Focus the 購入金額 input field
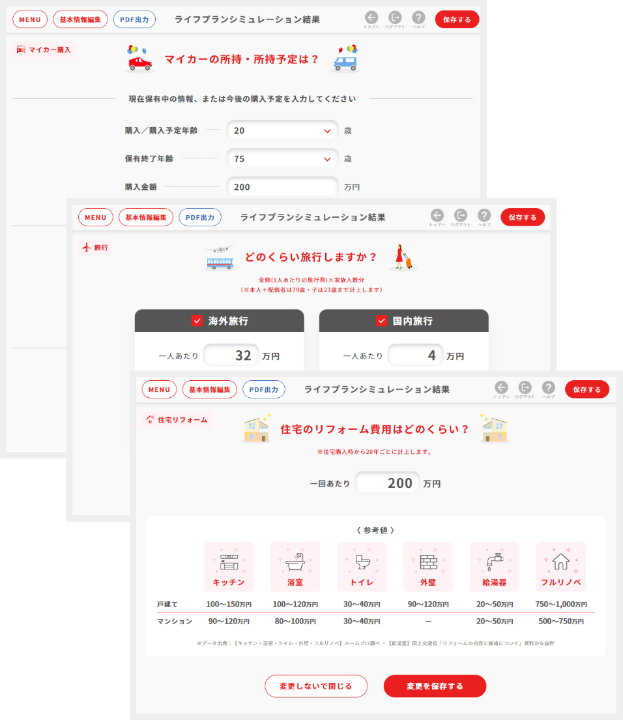 point(282,187)
